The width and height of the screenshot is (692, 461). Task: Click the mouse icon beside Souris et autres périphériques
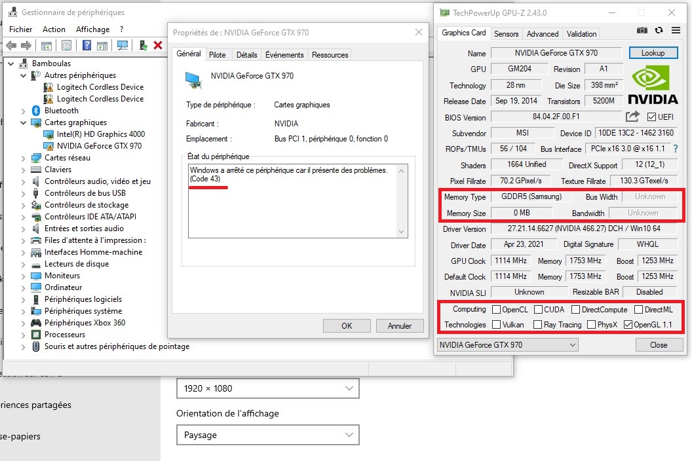(x=36, y=347)
